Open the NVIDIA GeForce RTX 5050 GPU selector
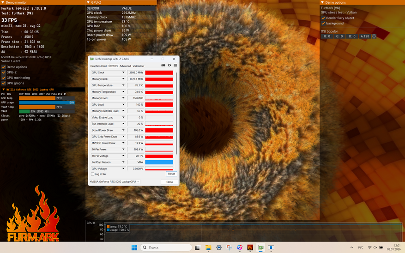 [115, 182]
